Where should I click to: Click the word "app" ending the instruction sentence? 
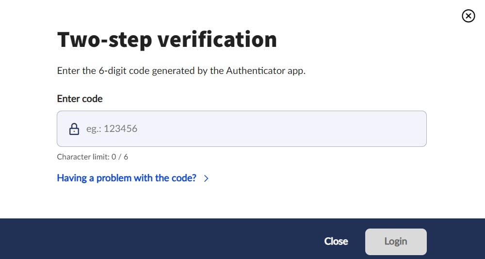pyautogui.click(x=296, y=71)
